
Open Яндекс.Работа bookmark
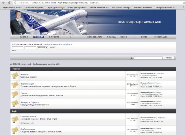tap(12, 7)
